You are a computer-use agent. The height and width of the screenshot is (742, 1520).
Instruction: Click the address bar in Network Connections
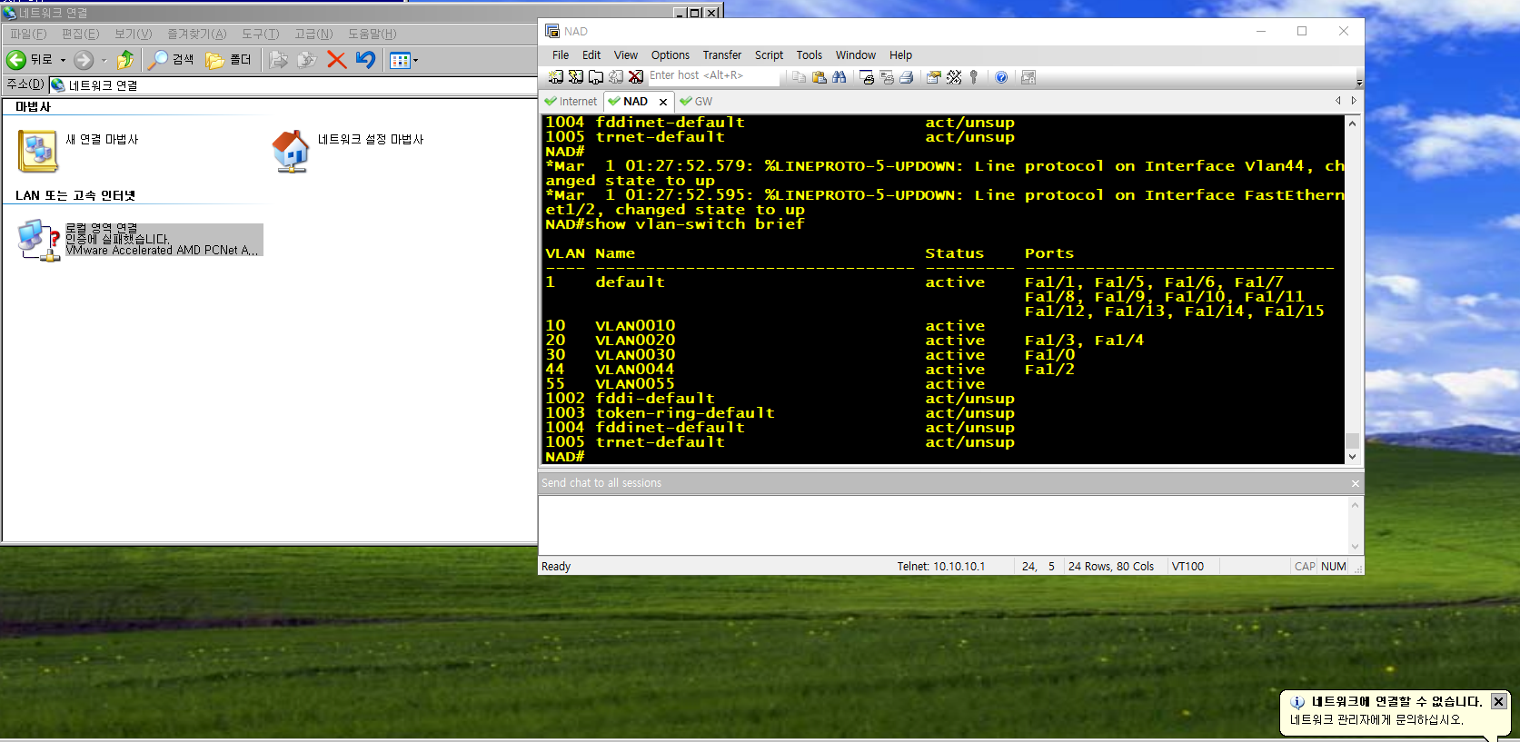click(293, 85)
